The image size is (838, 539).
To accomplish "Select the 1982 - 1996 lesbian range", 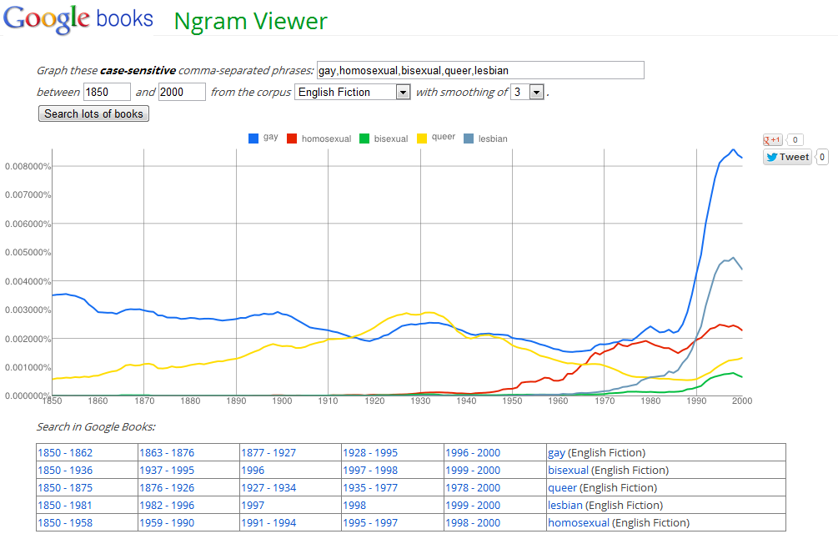I will [166, 505].
